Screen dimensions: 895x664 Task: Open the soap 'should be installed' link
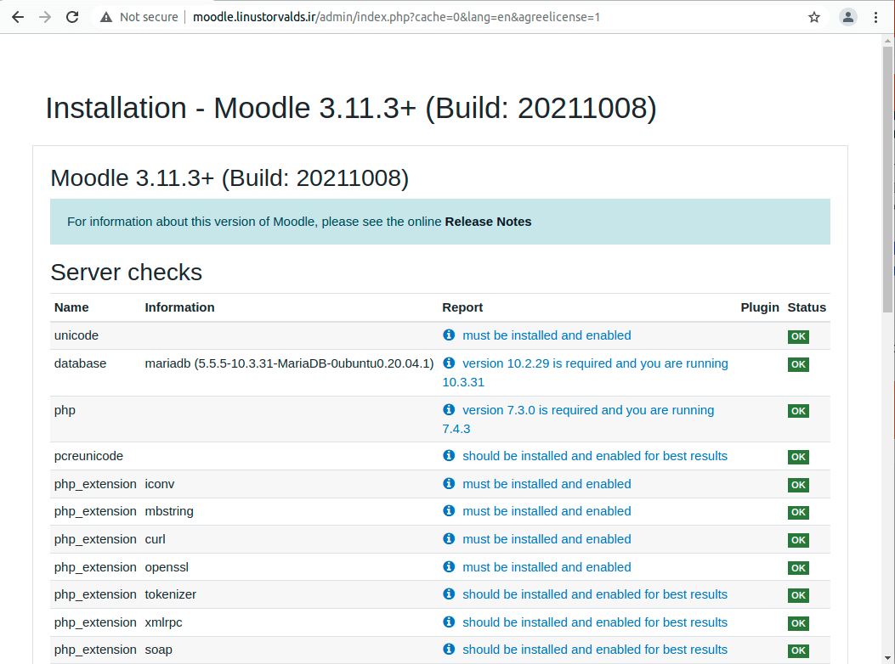click(x=595, y=650)
